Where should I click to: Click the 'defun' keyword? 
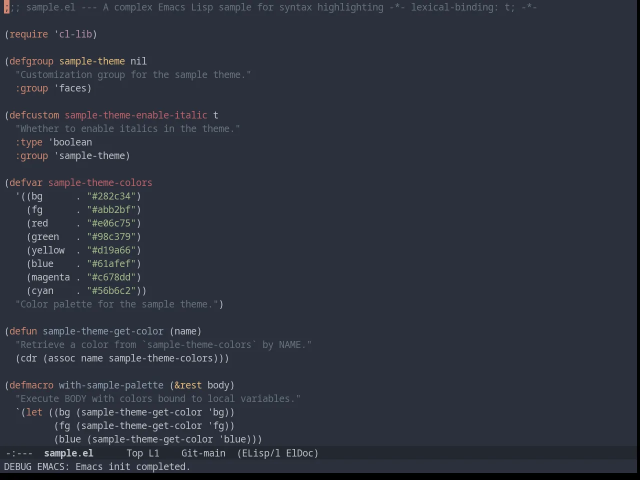click(23, 331)
